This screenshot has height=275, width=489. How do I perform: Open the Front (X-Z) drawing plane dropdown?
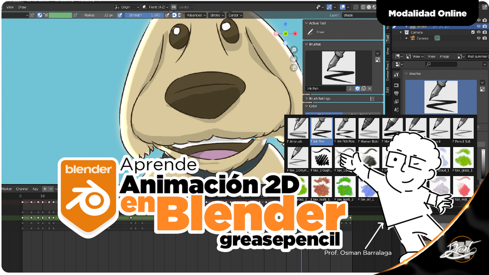coord(156,7)
